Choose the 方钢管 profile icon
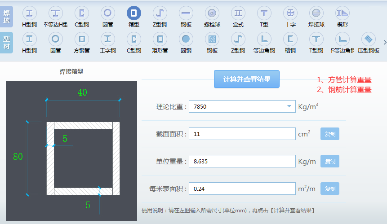The width and height of the screenshot is (387, 224). point(82,39)
